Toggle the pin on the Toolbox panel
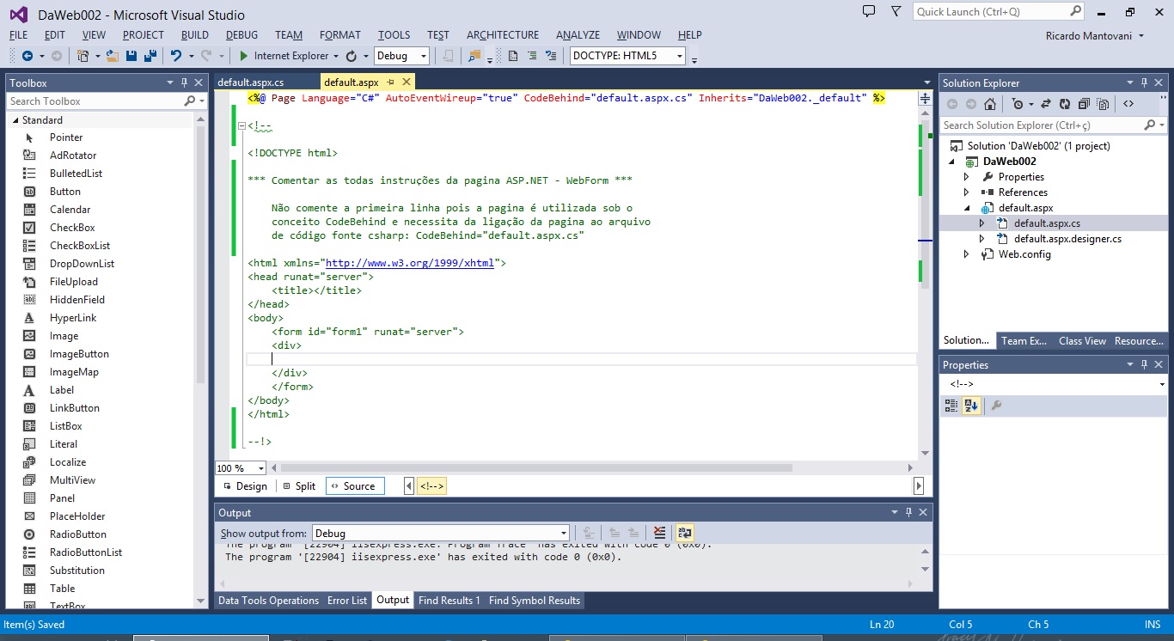Viewport: 1174px width, 641px height. click(x=184, y=83)
